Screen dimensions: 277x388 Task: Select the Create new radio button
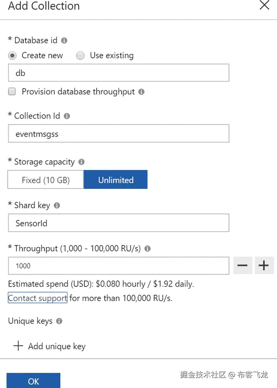(x=12, y=56)
